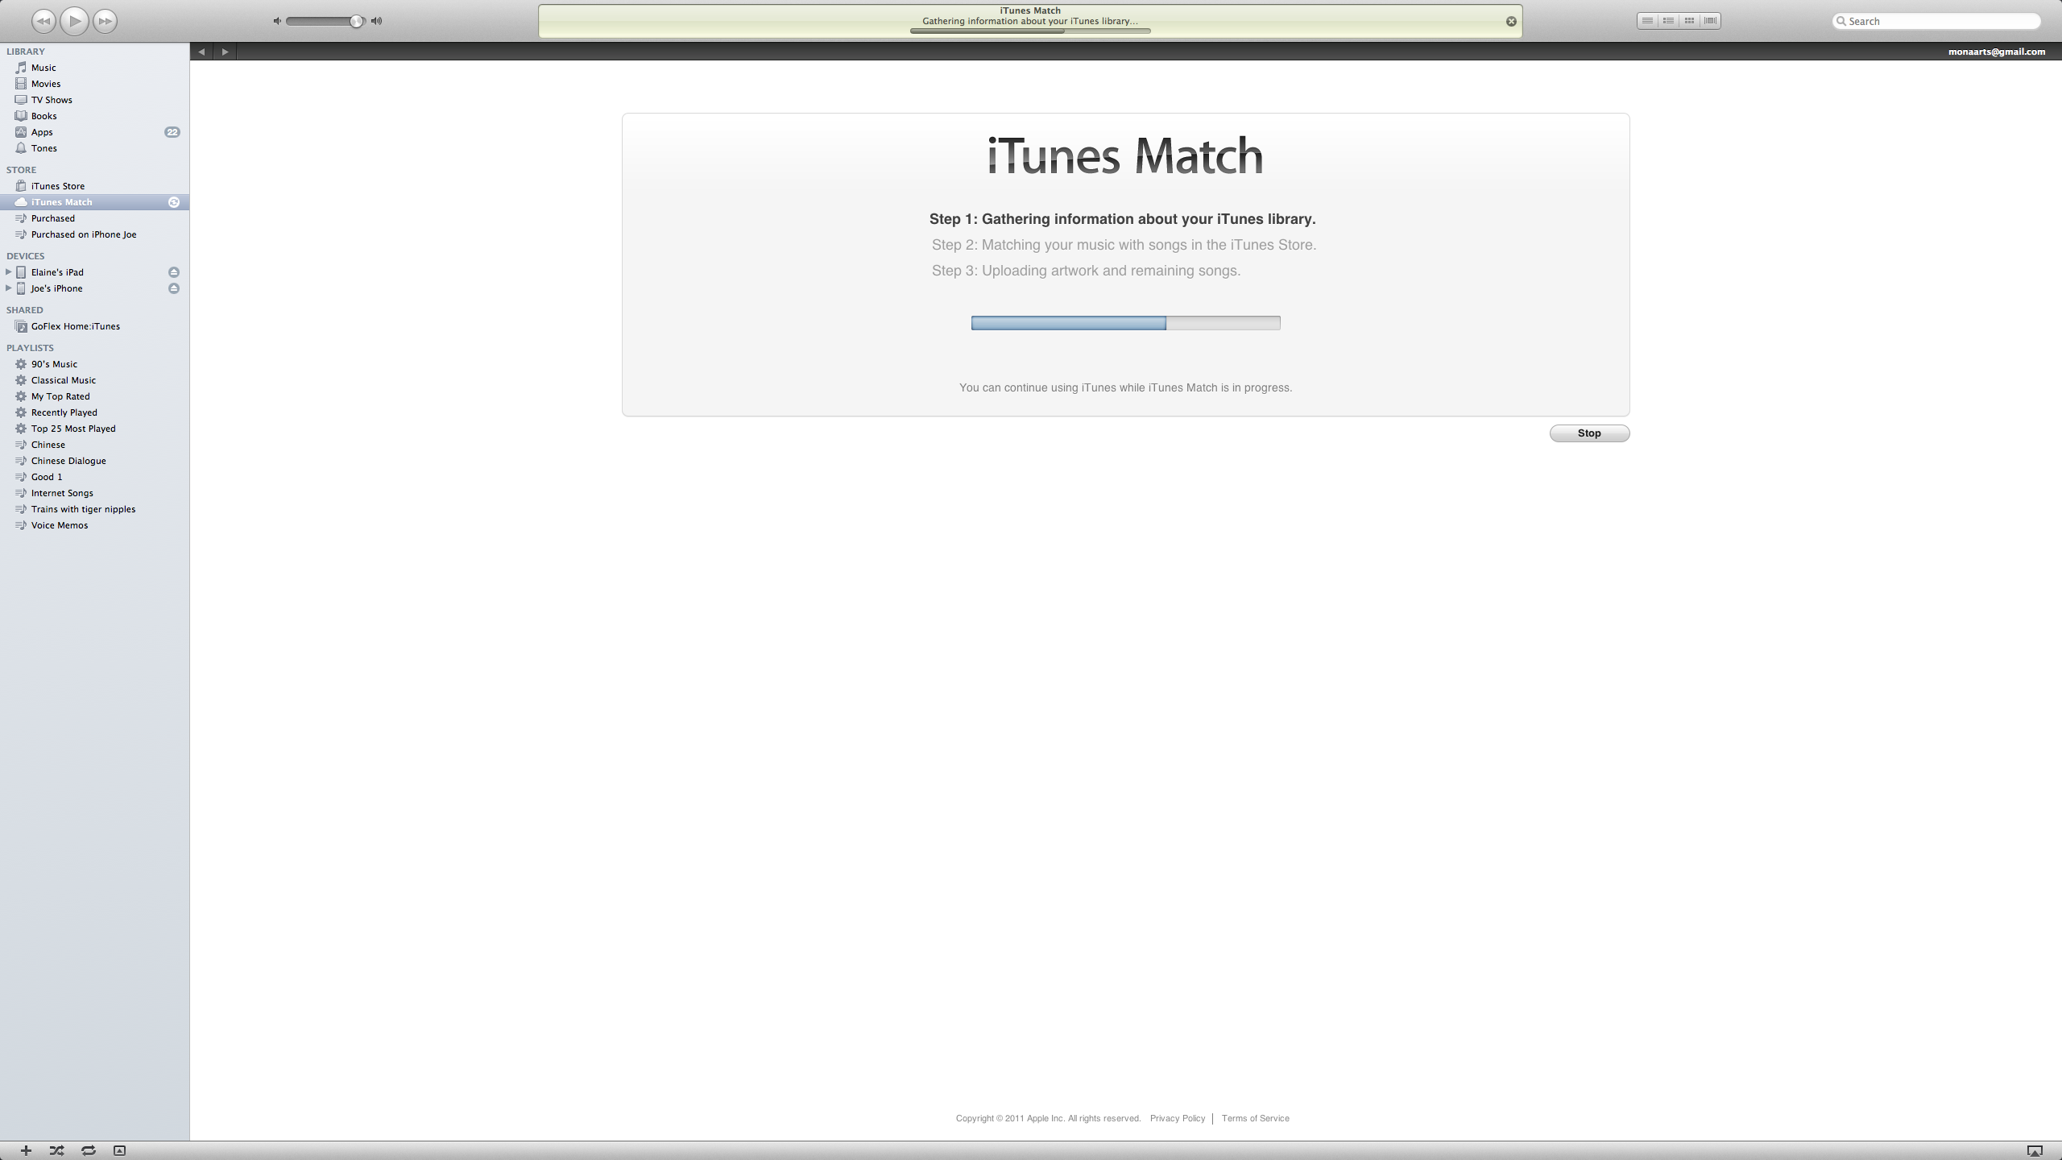Go back with the left navigation arrow
The width and height of the screenshot is (2062, 1160).
(x=201, y=52)
